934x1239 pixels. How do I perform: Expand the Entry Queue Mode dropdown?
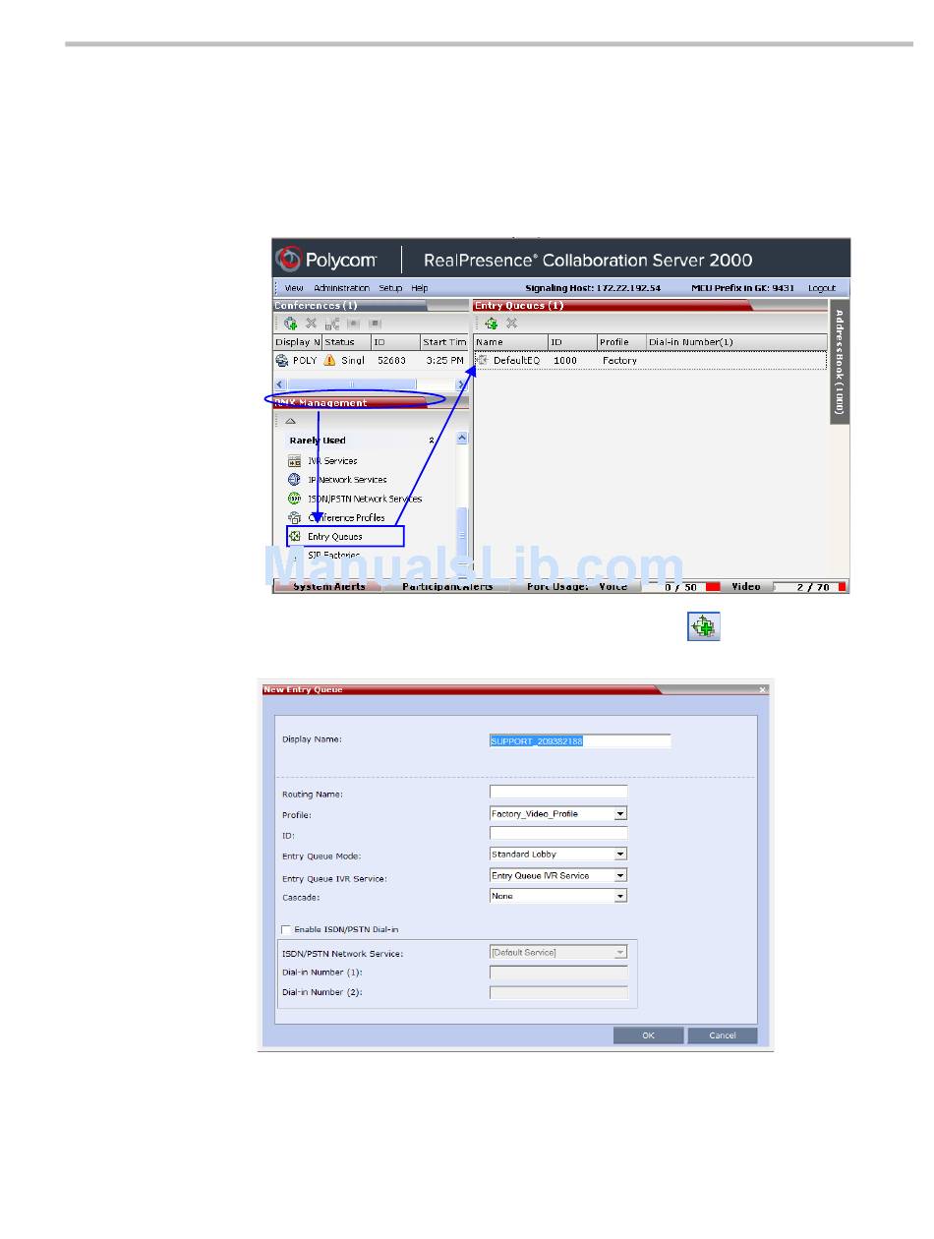point(620,855)
